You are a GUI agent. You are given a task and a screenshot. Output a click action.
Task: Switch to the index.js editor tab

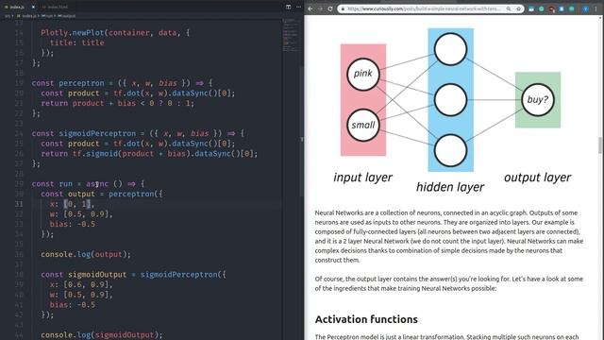click(x=17, y=7)
